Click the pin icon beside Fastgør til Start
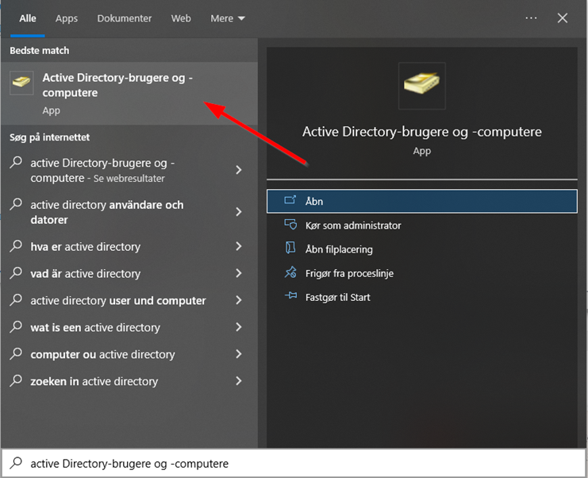The width and height of the screenshot is (588, 478). [290, 296]
